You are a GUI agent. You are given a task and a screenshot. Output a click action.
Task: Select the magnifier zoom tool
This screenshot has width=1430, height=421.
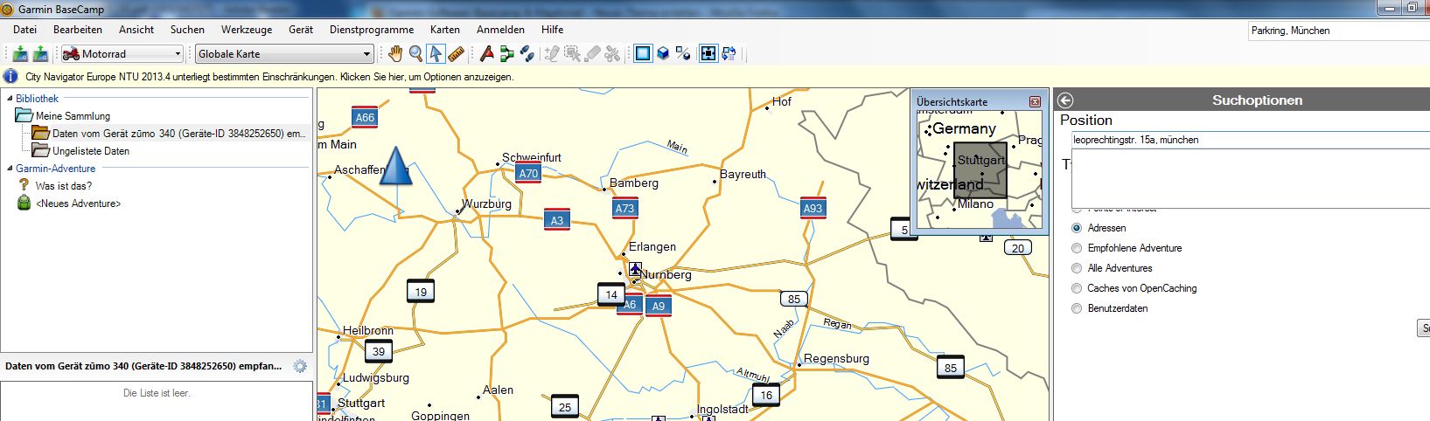[415, 54]
